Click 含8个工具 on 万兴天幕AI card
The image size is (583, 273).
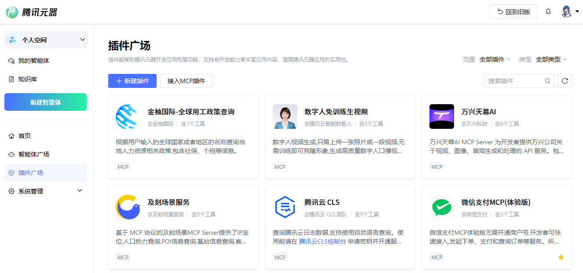click(507, 124)
